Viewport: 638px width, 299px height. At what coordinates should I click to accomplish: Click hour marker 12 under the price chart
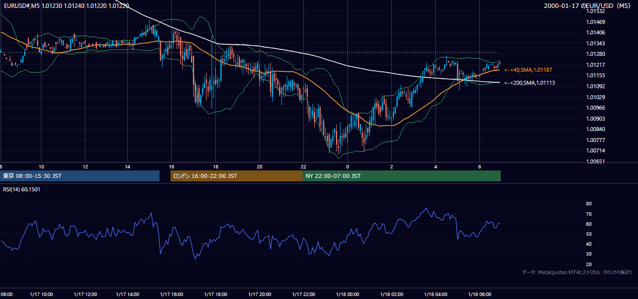(85, 166)
